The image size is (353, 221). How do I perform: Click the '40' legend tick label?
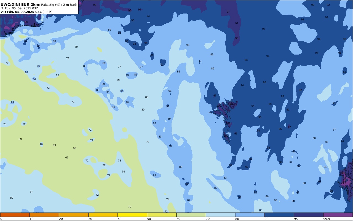(120, 219)
